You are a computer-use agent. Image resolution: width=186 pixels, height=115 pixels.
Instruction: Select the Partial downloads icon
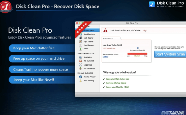click(81, 49)
